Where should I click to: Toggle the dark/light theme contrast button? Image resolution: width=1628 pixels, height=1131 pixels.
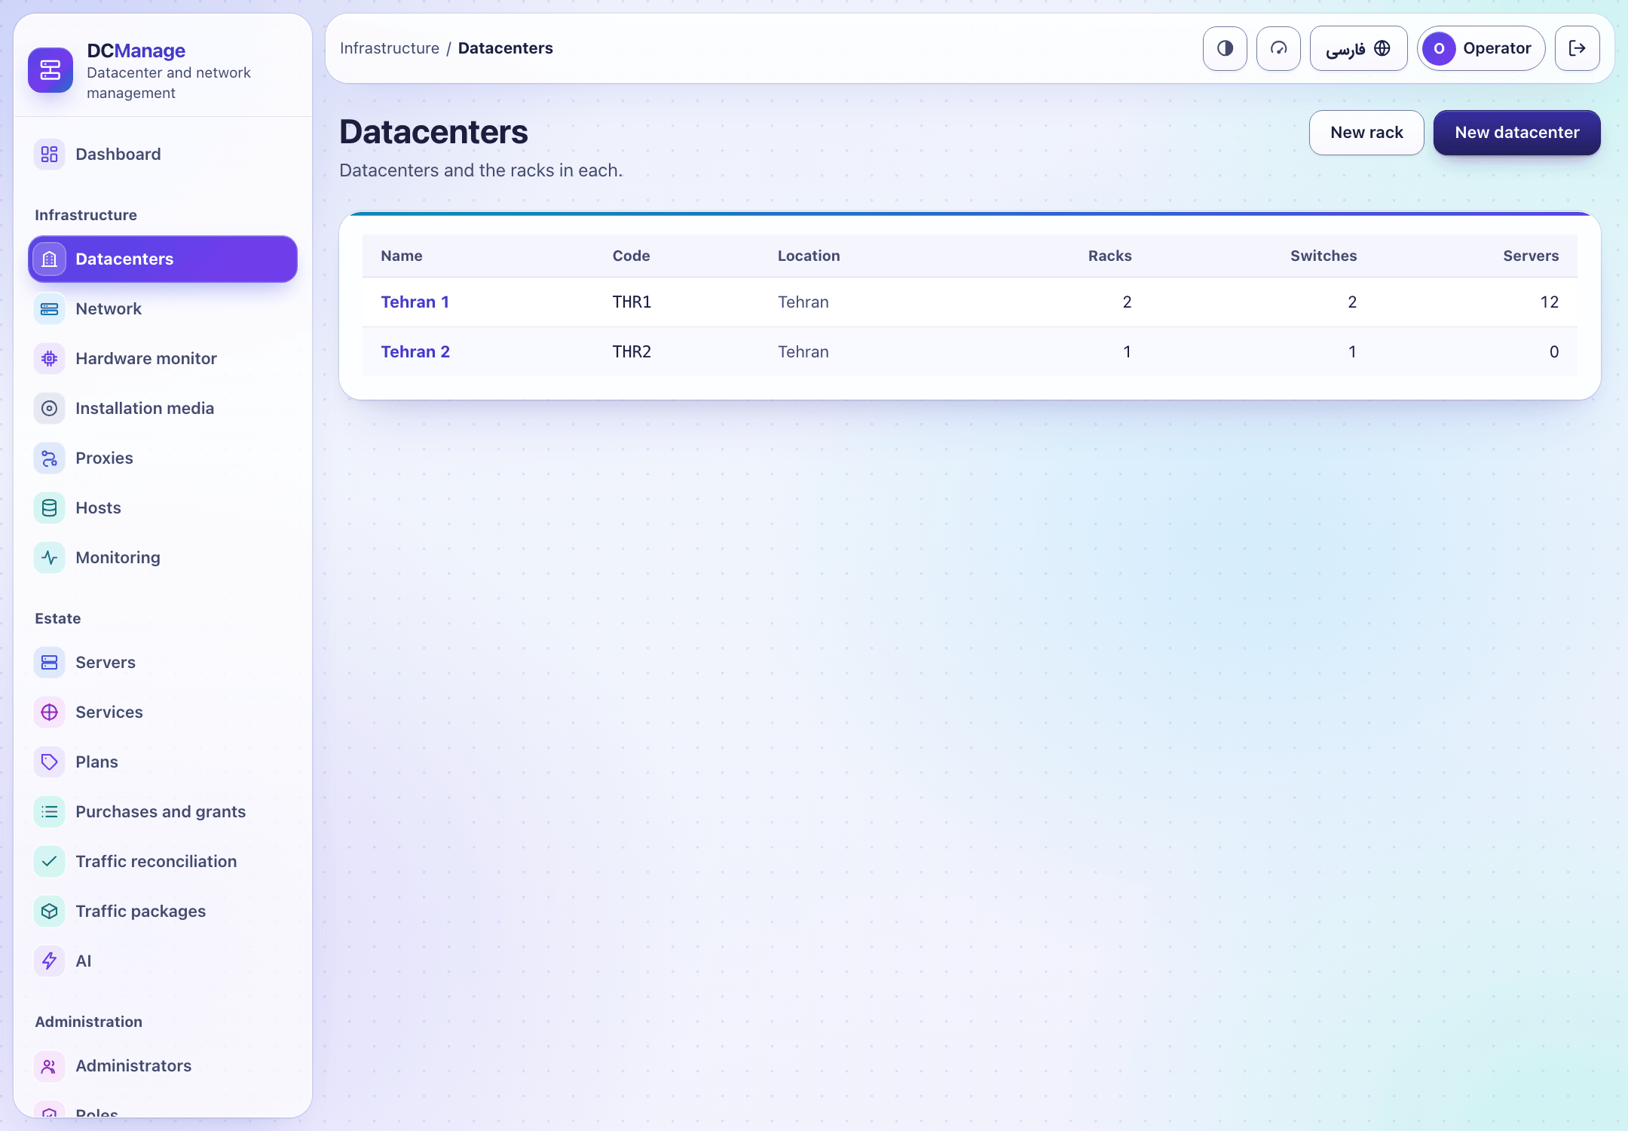click(x=1225, y=48)
